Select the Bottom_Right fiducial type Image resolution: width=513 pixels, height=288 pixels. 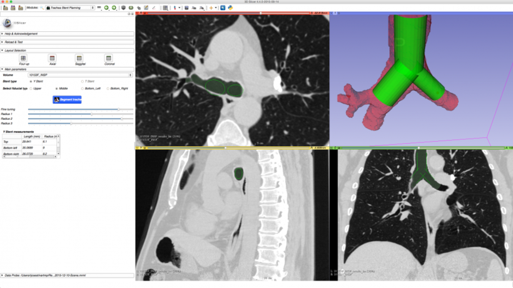tap(108, 89)
